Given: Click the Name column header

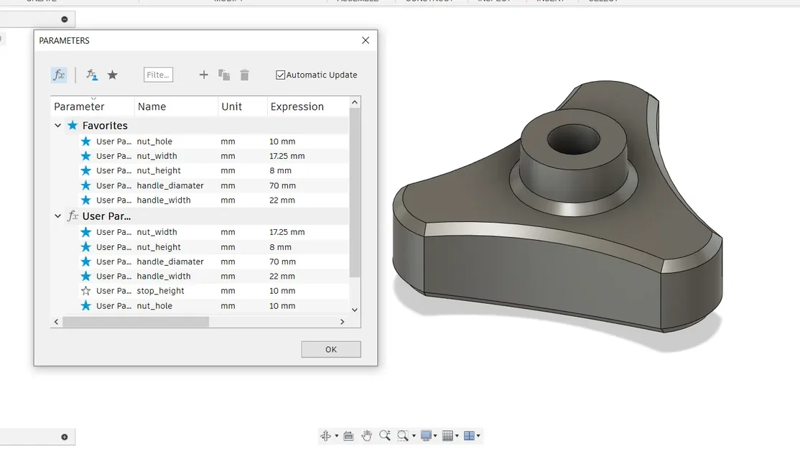Looking at the screenshot, I should [x=152, y=106].
